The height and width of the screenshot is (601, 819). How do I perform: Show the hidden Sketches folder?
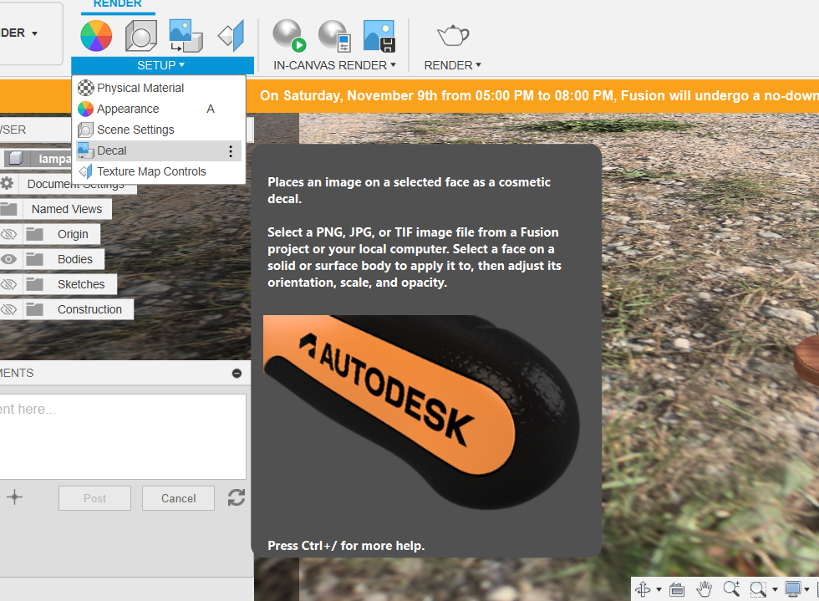[x=8, y=284]
